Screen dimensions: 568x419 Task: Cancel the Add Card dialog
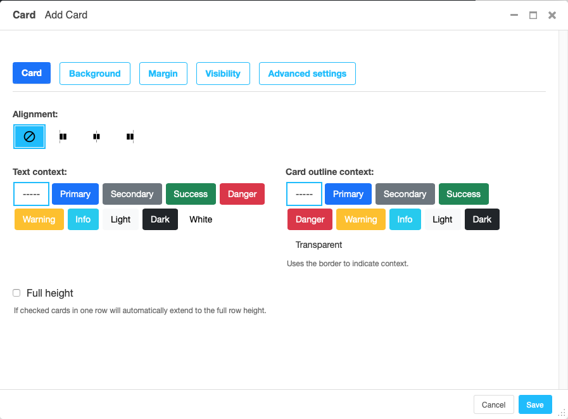click(493, 404)
